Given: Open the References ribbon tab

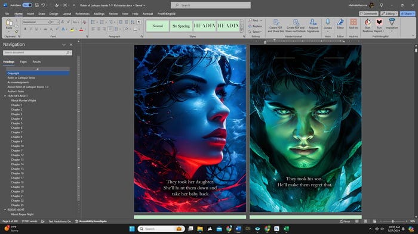Looking at the screenshot, I should [x=82, y=14].
